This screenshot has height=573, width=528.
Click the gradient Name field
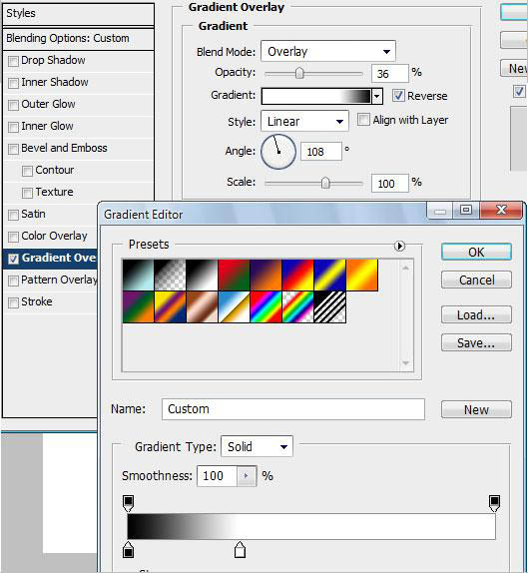(x=293, y=409)
